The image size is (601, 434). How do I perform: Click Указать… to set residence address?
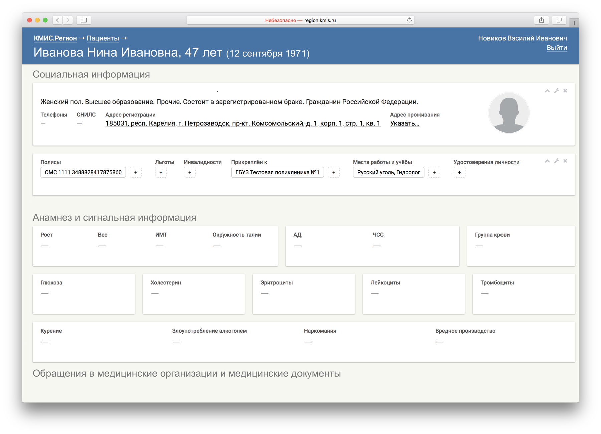point(405,123)
